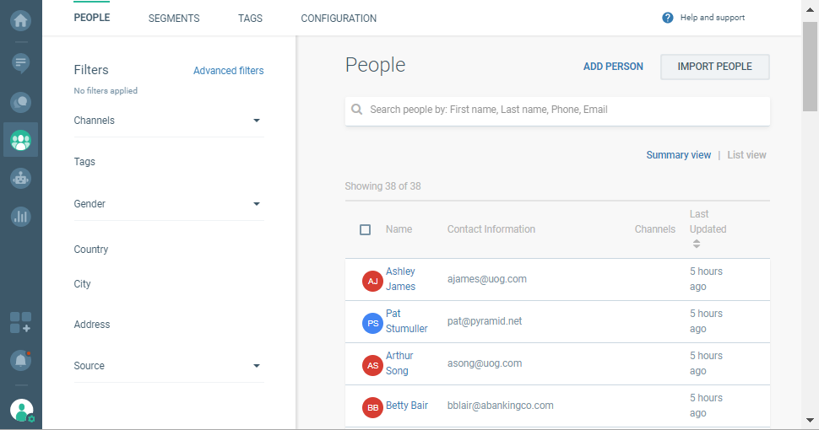Expand the Channels filter dropdown
Viewport: 819px width, 430px height.
tap(257, 121)
